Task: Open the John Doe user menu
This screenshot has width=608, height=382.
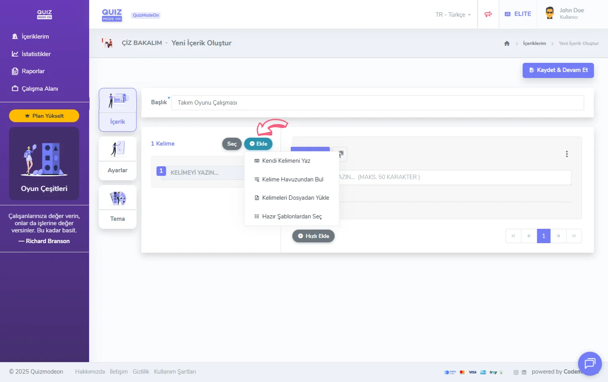Action: coord(565,14)
